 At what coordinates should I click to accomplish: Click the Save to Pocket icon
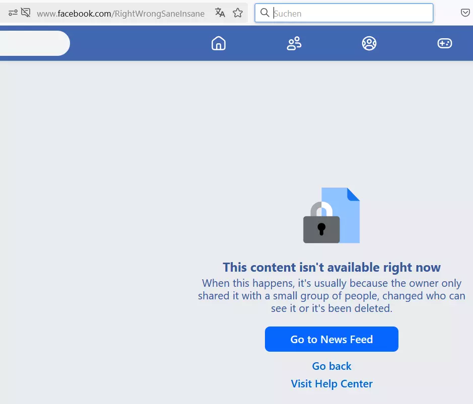[x=465, y=13]
